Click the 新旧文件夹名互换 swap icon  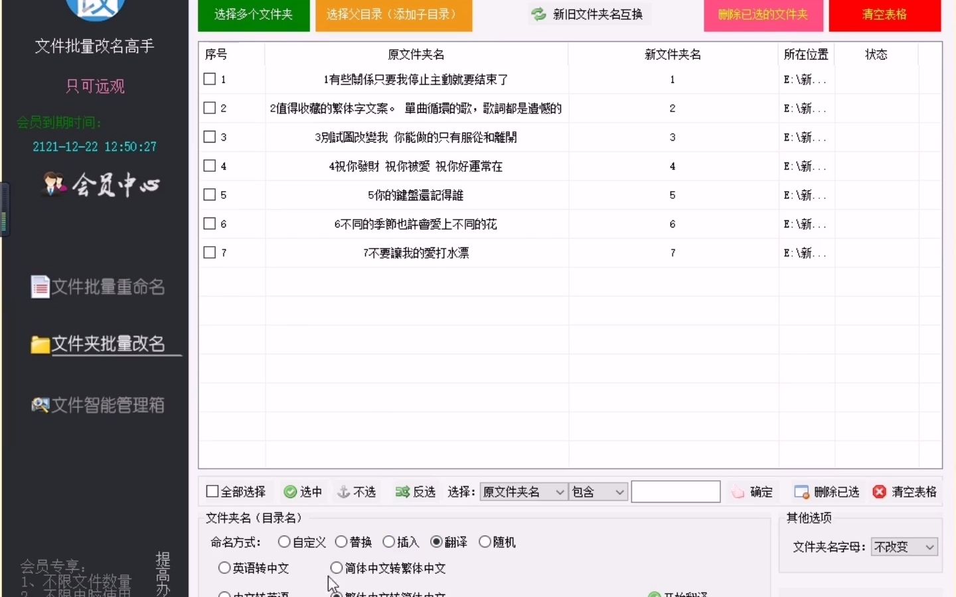click(538, 14)
